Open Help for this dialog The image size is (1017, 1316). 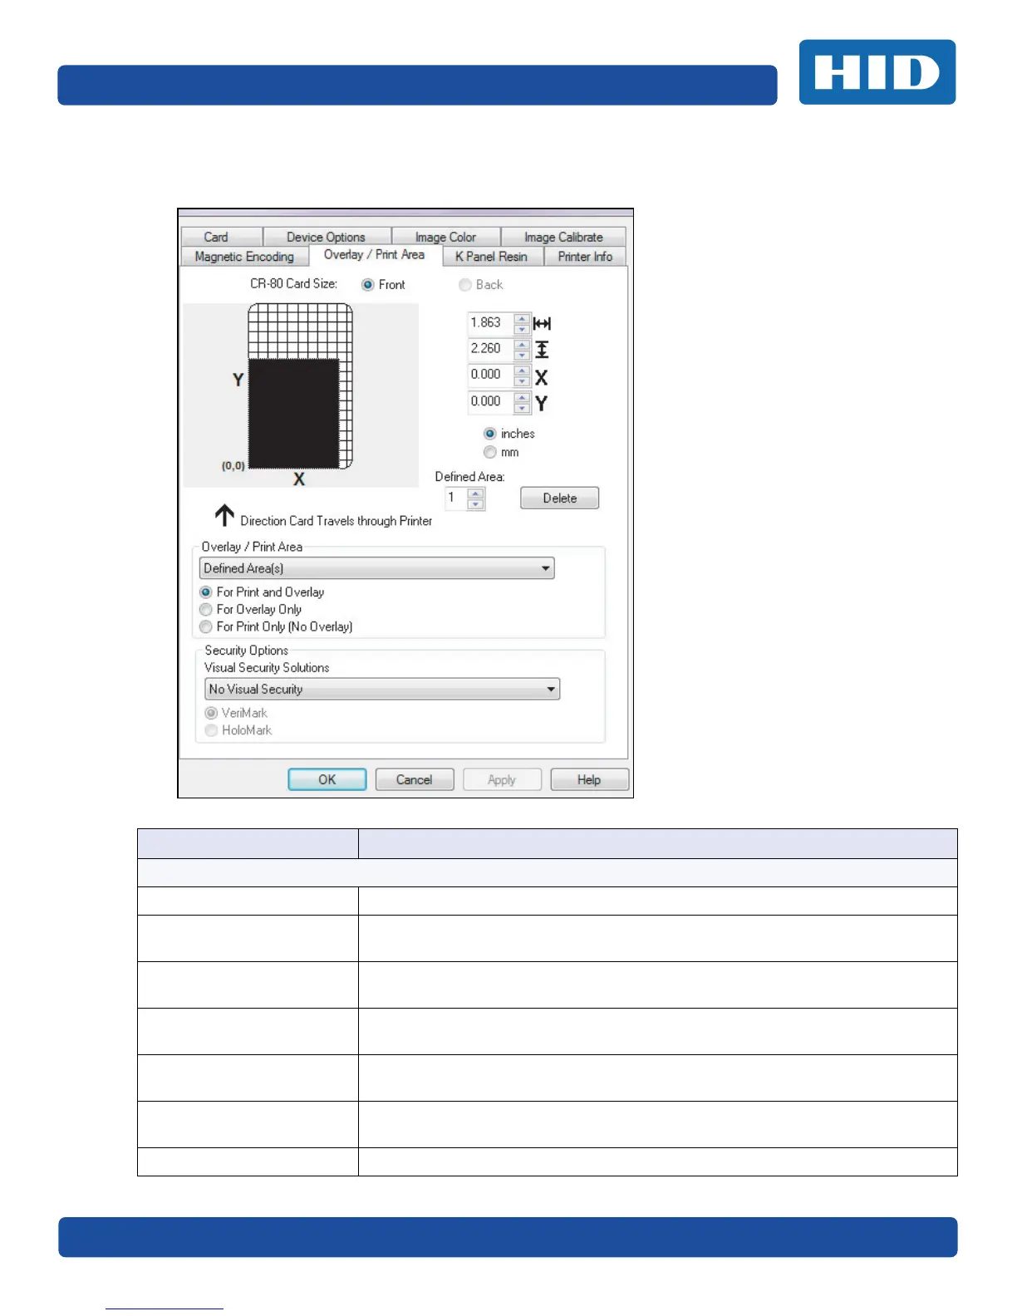coord(589,780)
